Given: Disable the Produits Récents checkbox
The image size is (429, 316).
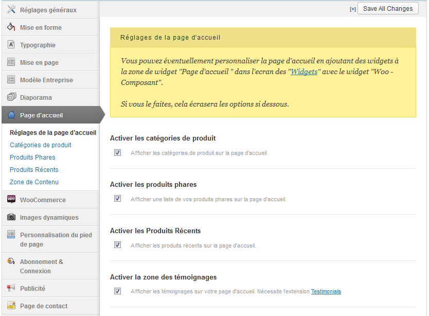Looking at the screenshot, I should click(118, 245).
